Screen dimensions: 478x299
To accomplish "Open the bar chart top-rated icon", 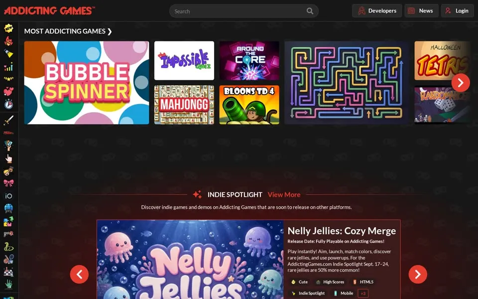I will pos(8,66).
